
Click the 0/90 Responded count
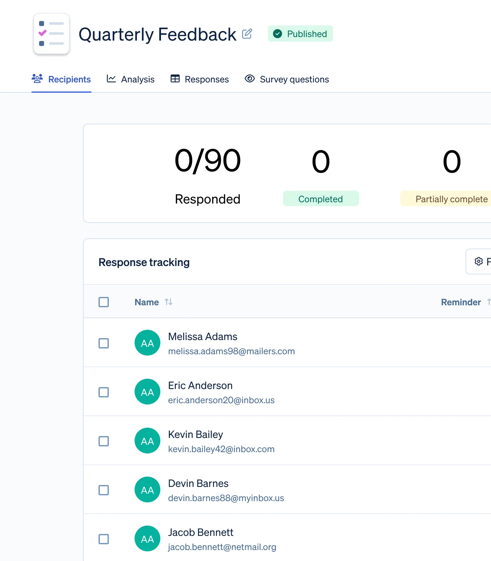coord(208,161)
